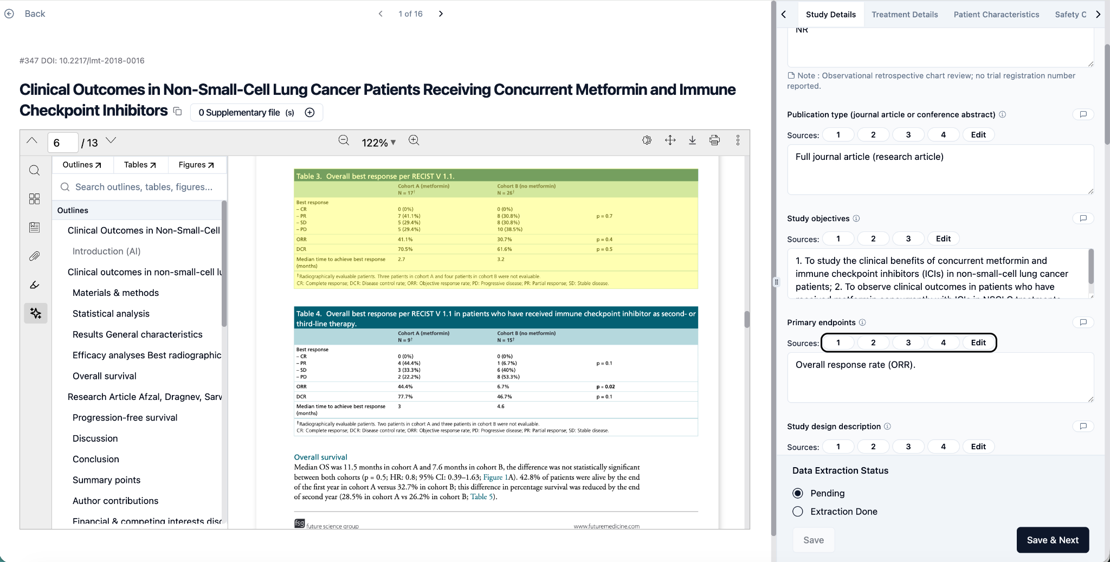Open the attachments paperclip icon

coord(34,256)
